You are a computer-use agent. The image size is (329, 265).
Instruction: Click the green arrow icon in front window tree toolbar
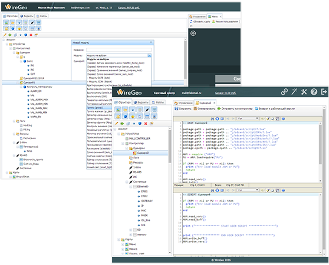click(122, 124)
